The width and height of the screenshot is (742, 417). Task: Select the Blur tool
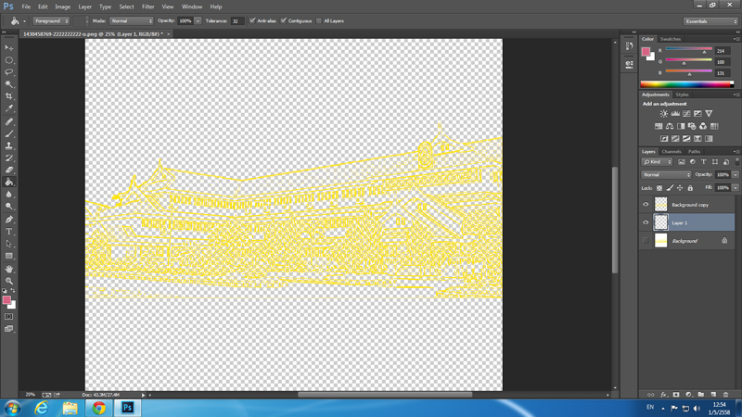[9, 195]
